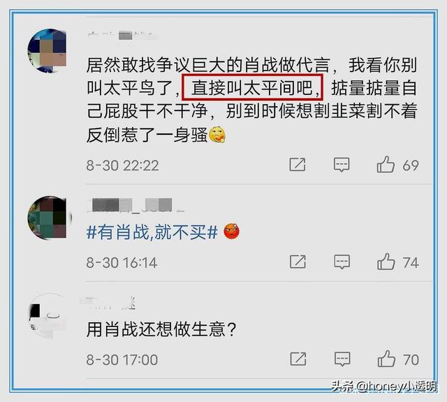This screenshot has height=402, width=447.
Task: Like the comment with 74 likes
Action: 386,261
